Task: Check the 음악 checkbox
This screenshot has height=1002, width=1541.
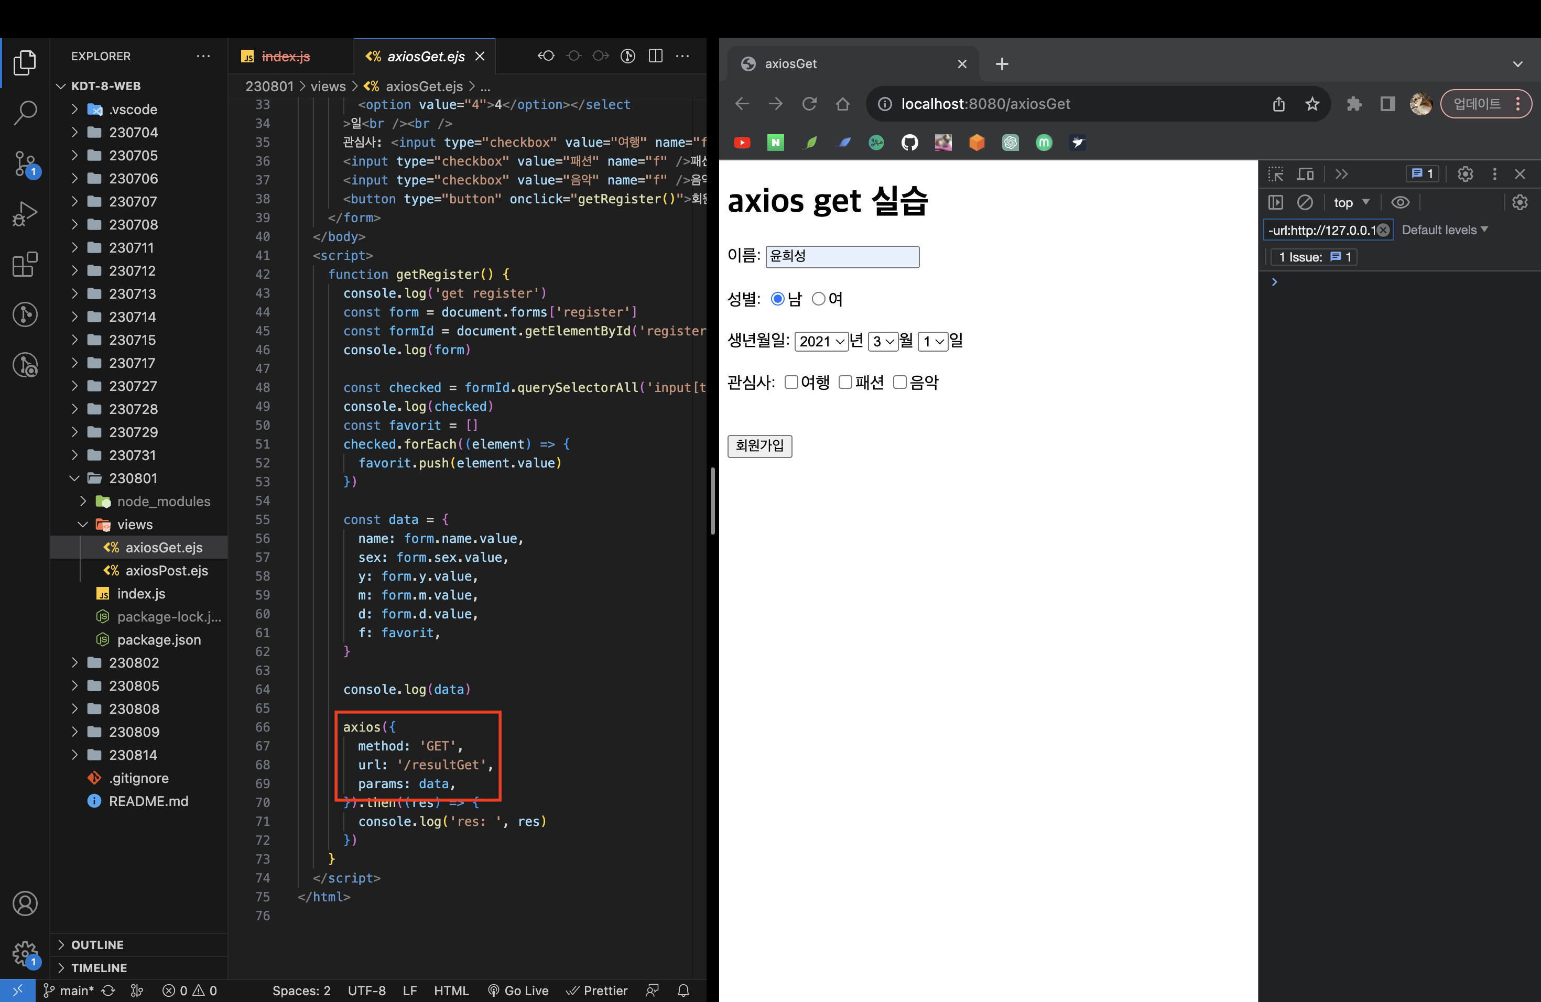Action: pyautogui.click(x=899, y=383)
